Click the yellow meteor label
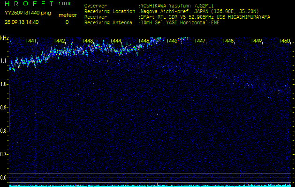295x187 pixels. 67,15
